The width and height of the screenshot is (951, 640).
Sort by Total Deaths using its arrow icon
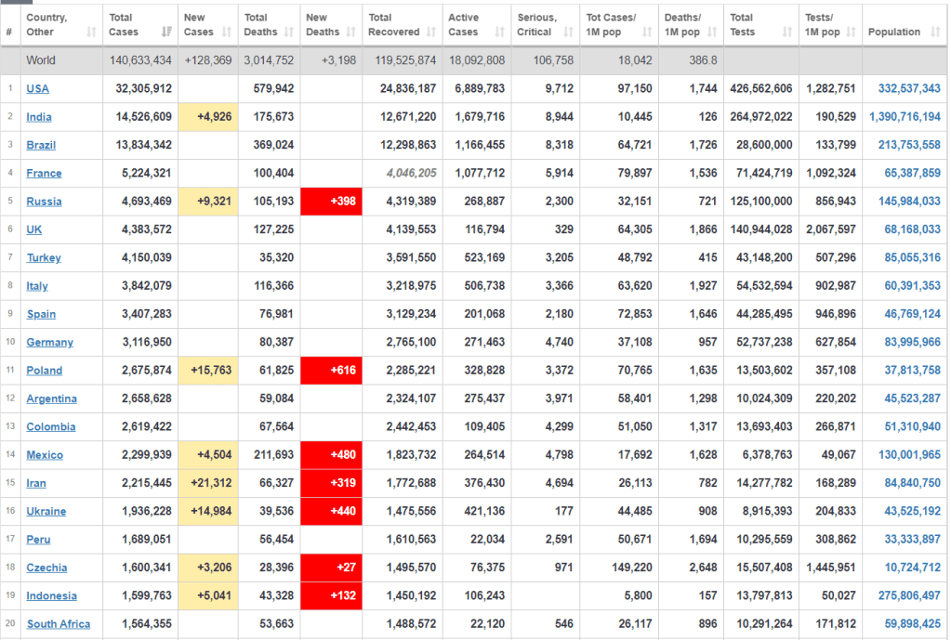pyautogui.click(x=287, y=33)
